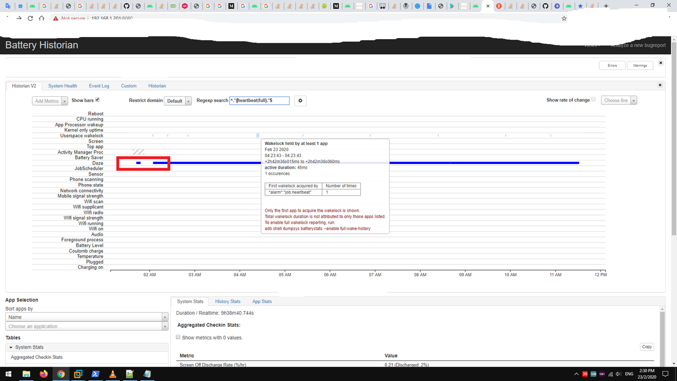Collapse the System Stats table group

pyautogui.click(x=87, y=347)
